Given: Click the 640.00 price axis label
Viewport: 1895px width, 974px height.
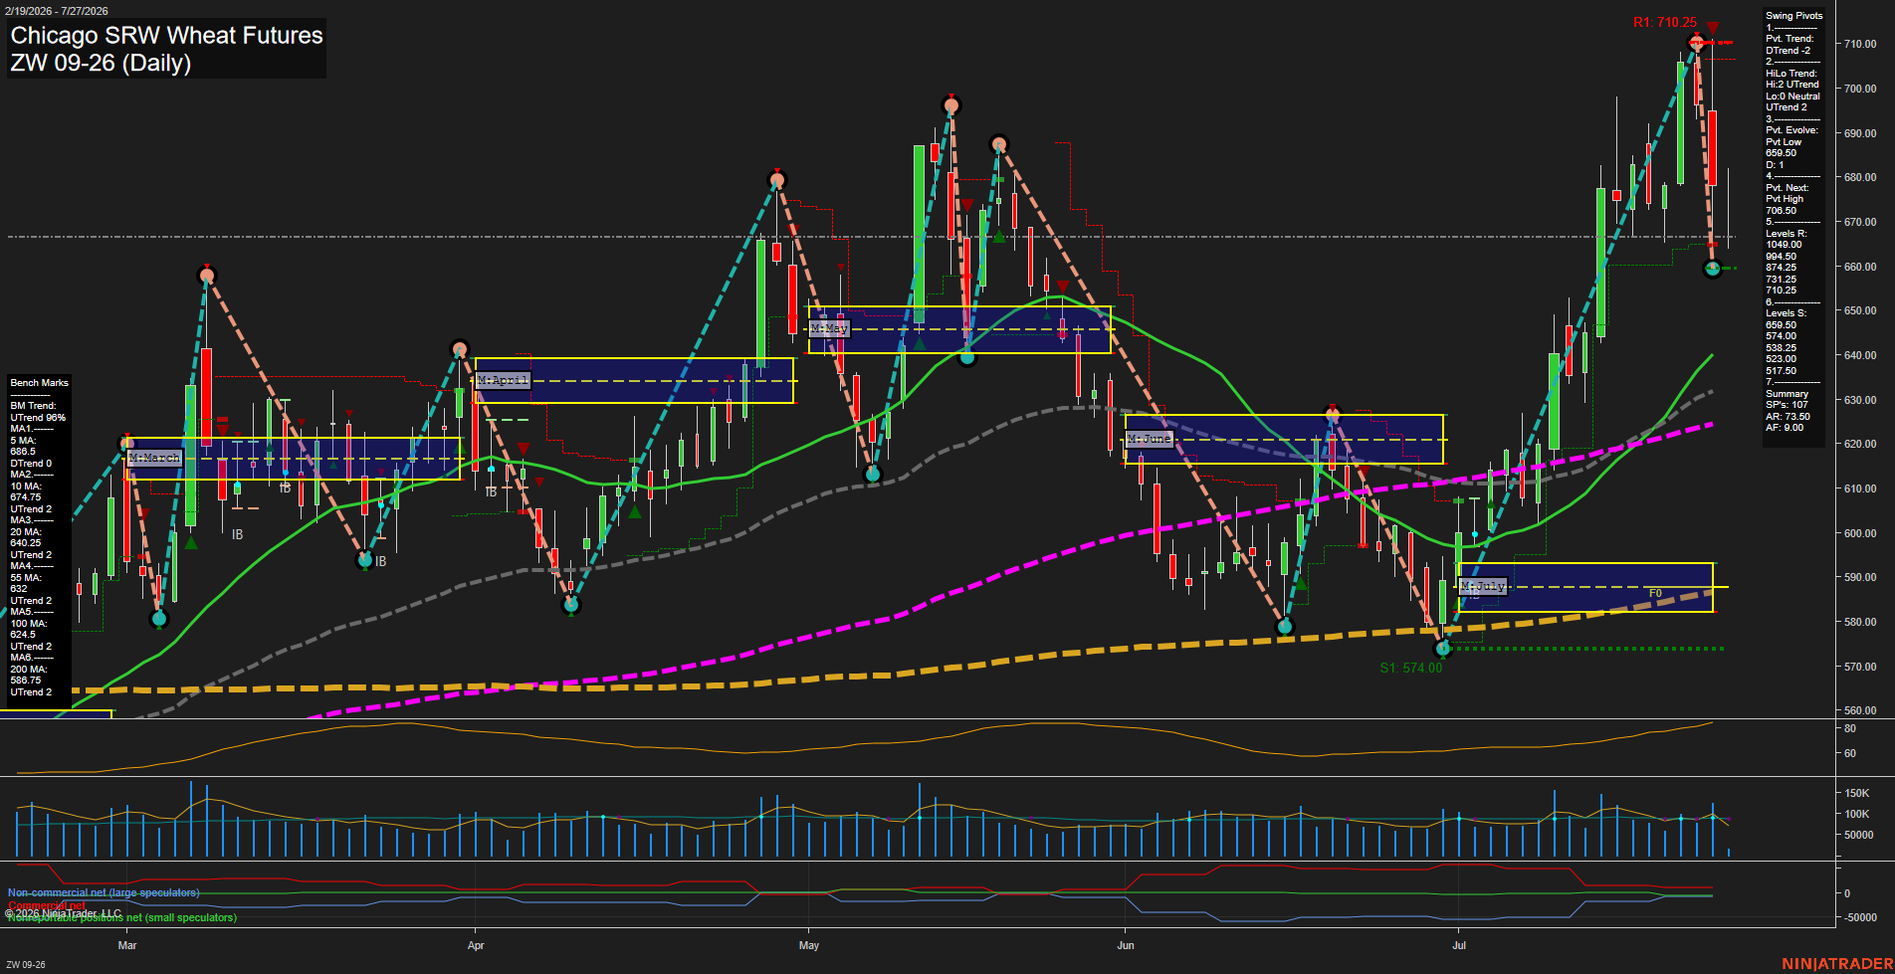Looking at the screenshot, I should (1860, 355).
